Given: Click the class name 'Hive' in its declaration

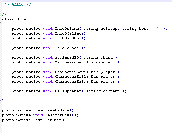Looking at the screenshot, I should (x=21, y=19).
